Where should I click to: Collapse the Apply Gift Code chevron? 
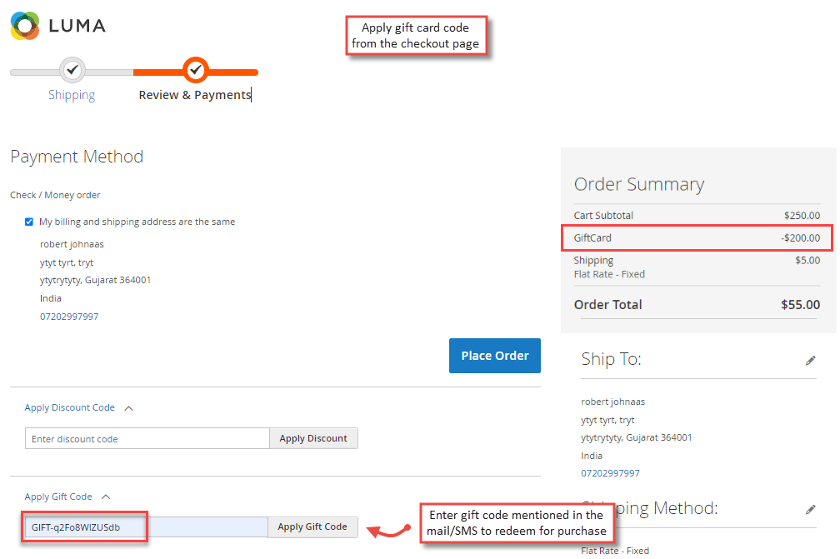(106, 497)
